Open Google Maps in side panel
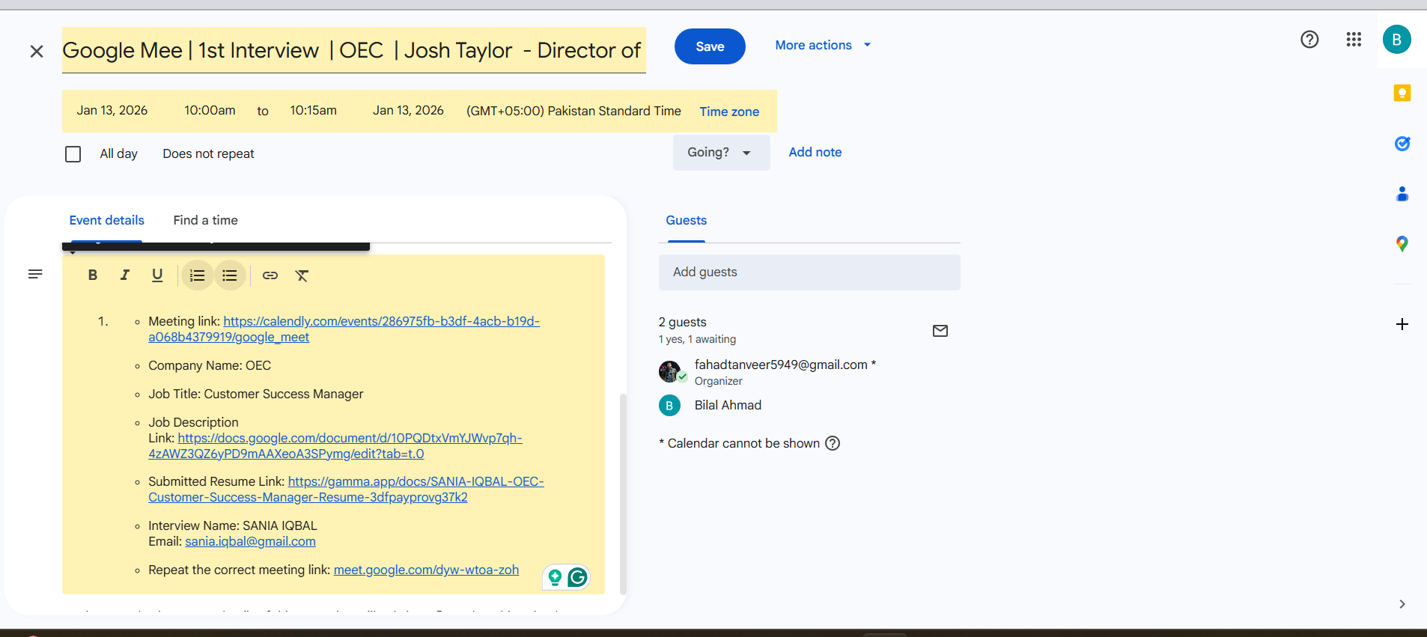 pyautogui.click(x=1402, y=244)
